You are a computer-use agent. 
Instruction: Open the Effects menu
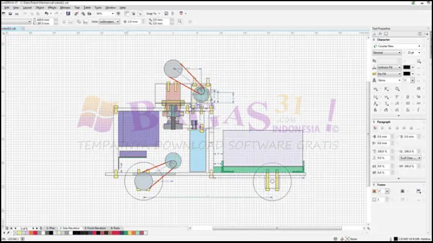[x=52, y=7]
